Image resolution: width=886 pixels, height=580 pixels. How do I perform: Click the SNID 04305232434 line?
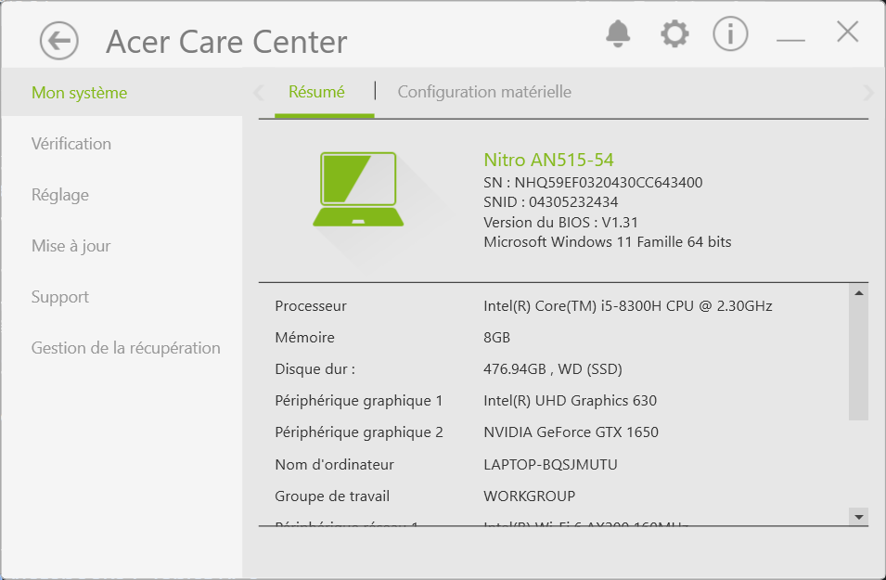(x=550, y=202)
